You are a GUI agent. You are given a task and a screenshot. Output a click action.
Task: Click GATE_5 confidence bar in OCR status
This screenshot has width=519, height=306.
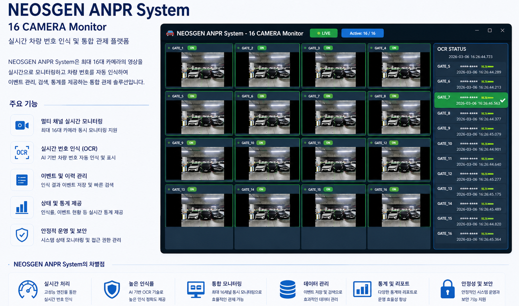(x=491, y=67)
